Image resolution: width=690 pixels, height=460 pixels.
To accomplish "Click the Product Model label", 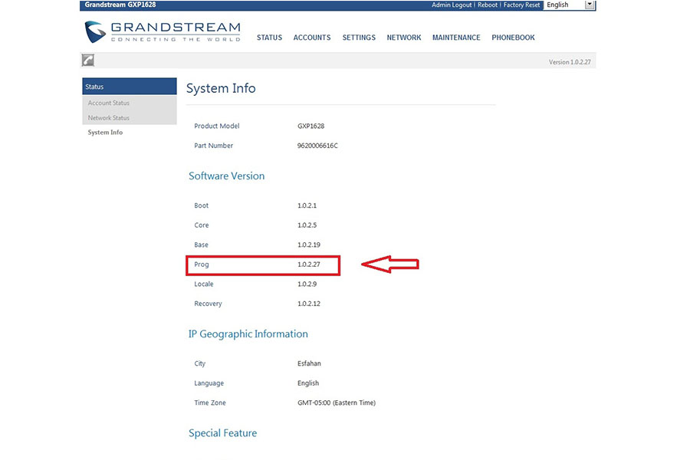I will click(216, 126).
